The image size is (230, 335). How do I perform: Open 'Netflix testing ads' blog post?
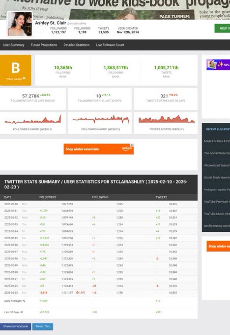tap(217, 226)
